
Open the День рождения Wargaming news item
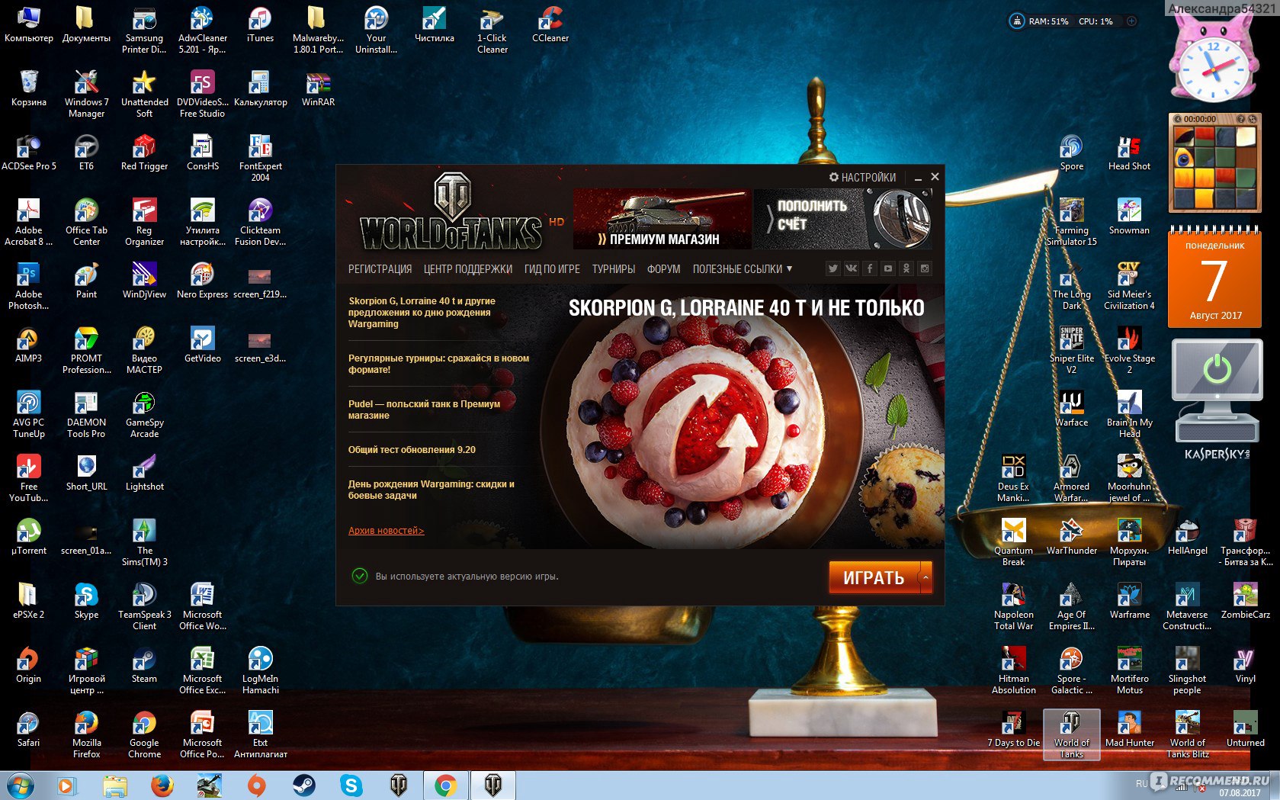(x=431, y=490)
